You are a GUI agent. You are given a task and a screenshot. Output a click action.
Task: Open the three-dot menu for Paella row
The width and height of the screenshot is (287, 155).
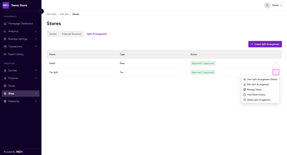pos(276,63)
